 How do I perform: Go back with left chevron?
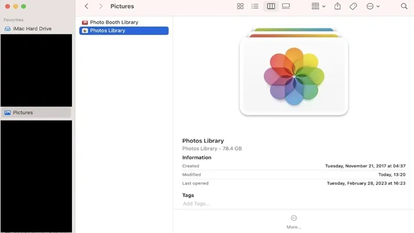click(x=86, y=6)
